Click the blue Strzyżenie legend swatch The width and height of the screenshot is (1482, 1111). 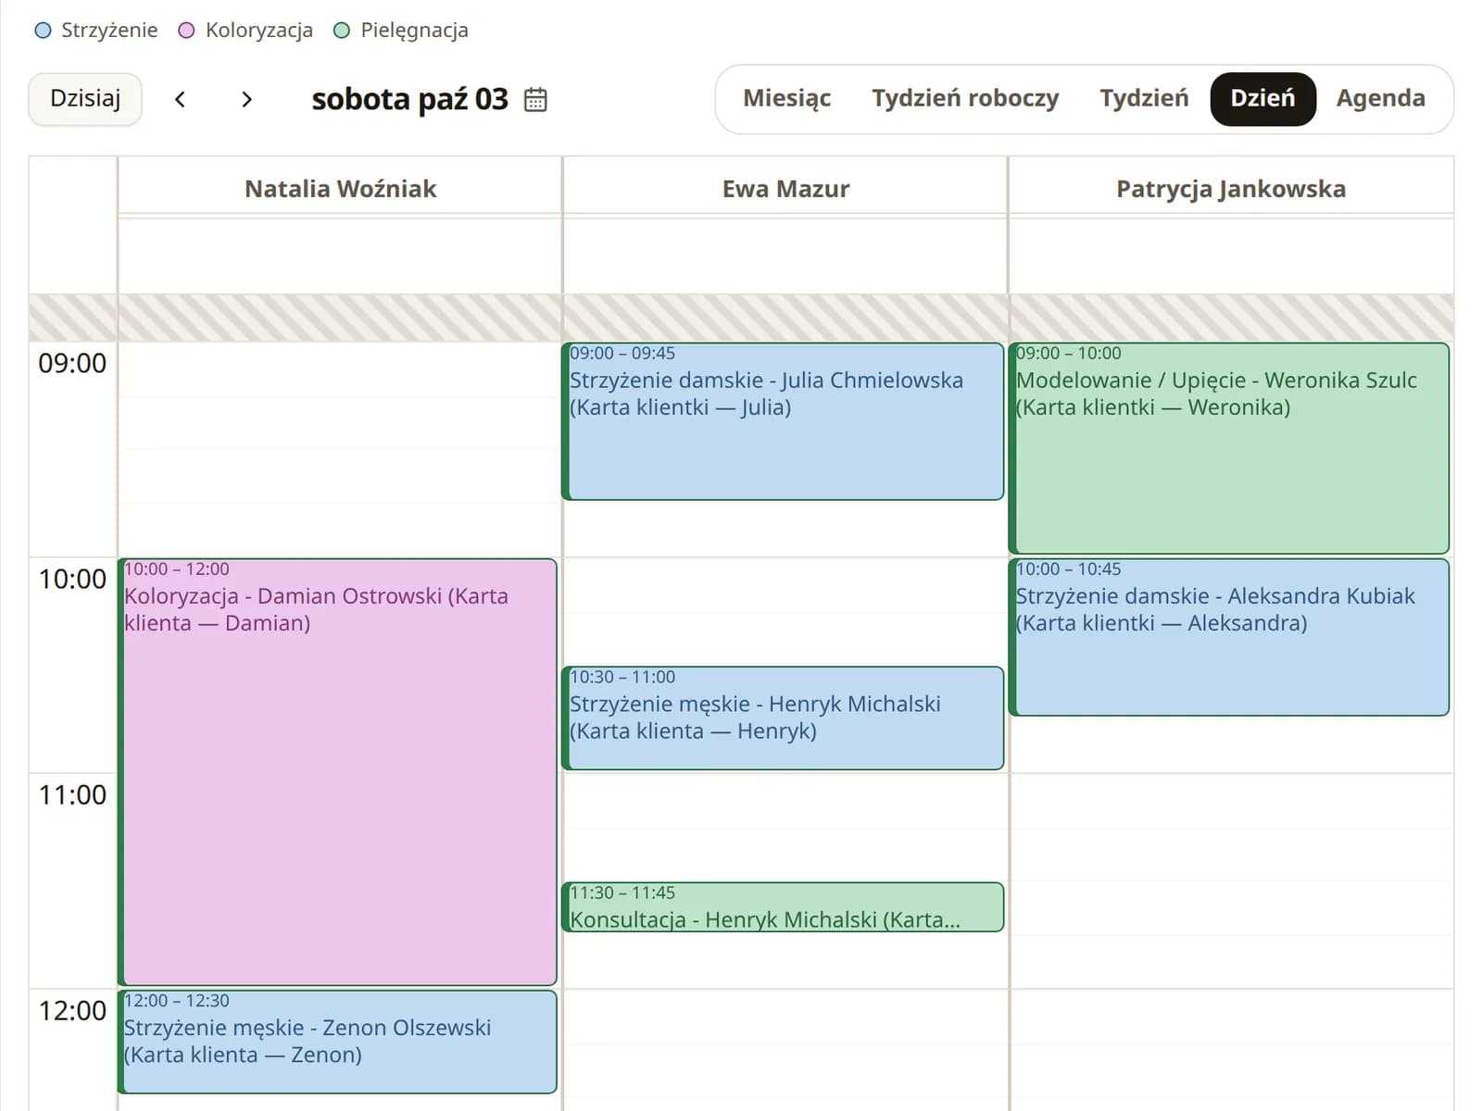tap(43, 31)
